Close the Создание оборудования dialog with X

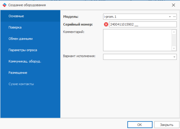(x=173, y=5)
